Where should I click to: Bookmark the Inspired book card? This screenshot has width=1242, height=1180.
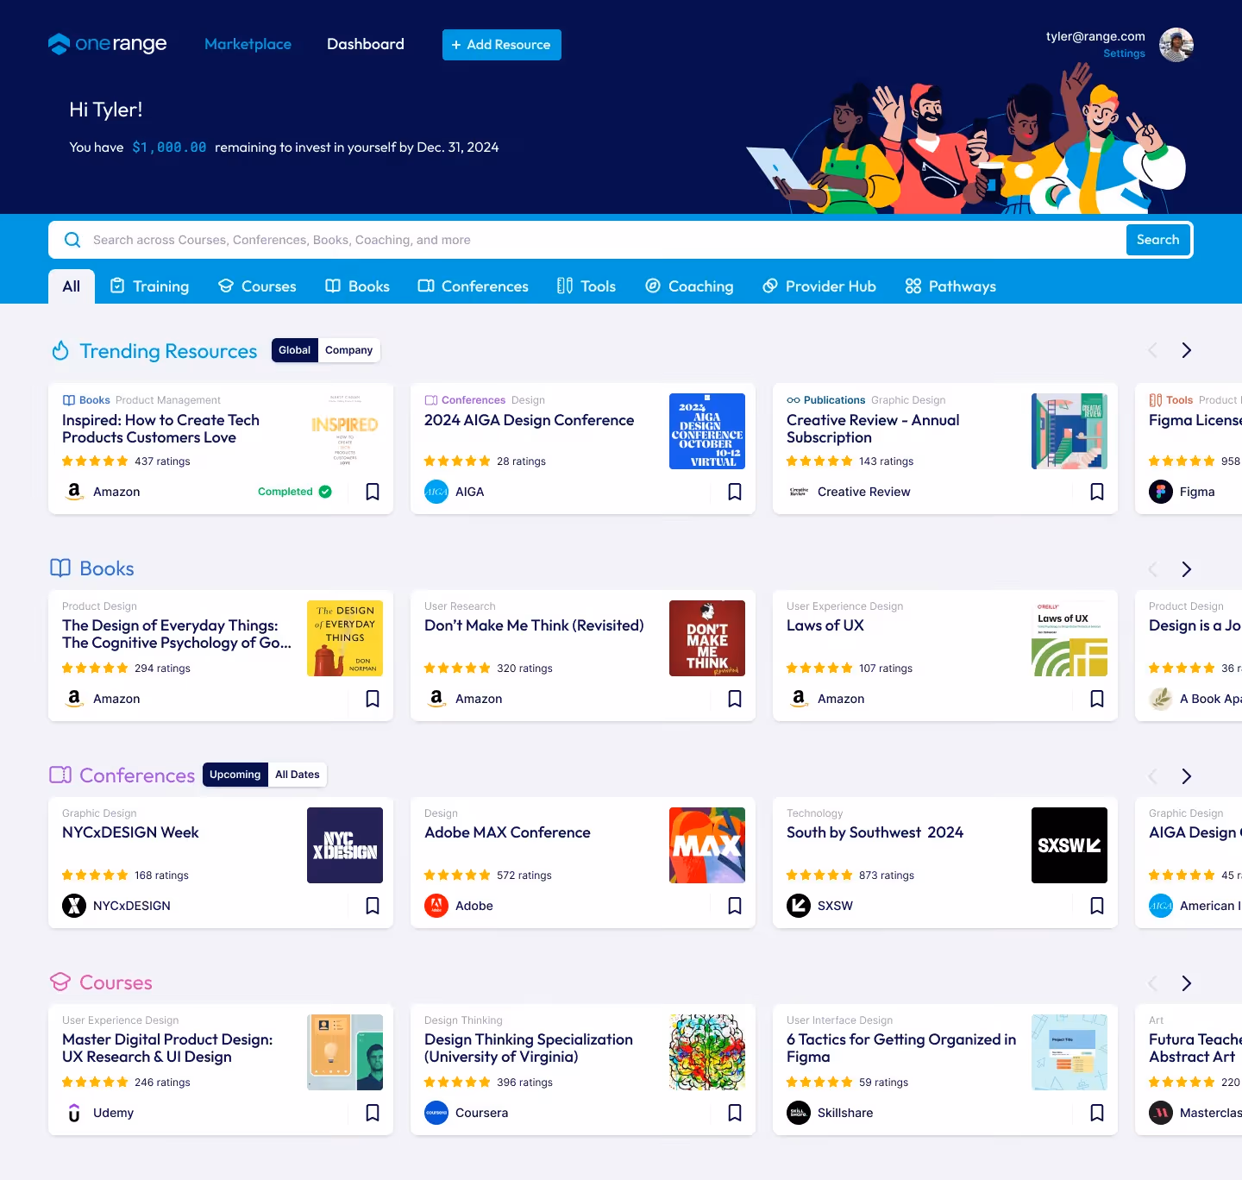(x=373, y=492)
